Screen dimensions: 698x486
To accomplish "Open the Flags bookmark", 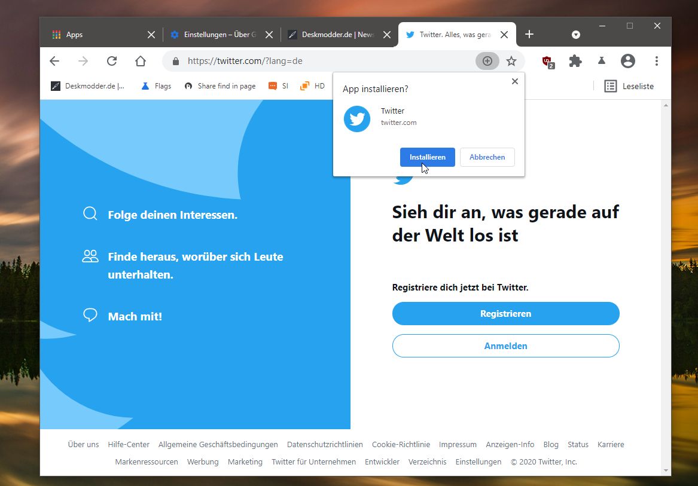I will [156, 86].
